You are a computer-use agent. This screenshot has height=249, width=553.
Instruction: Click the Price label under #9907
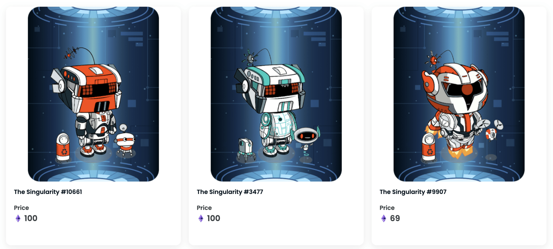387,208
